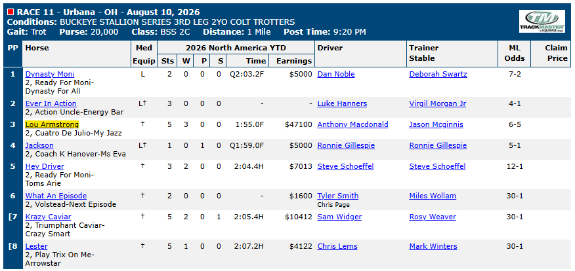Open horse link Dynasty Moni
The height and width of the screenshot is (271, 575).
tap(50, 74)
